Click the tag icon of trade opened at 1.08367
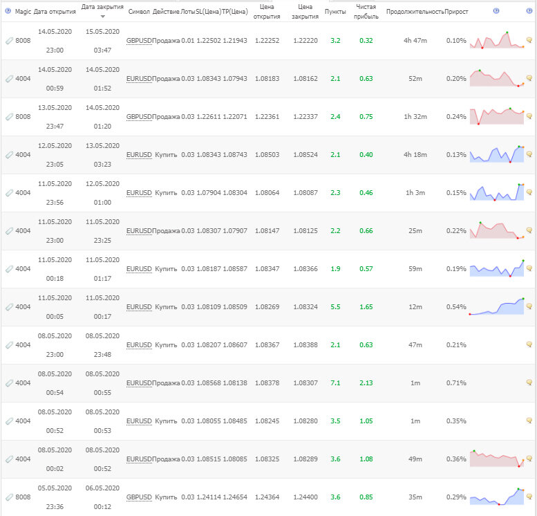The image size is (537, 516). (x=9, y=345)
